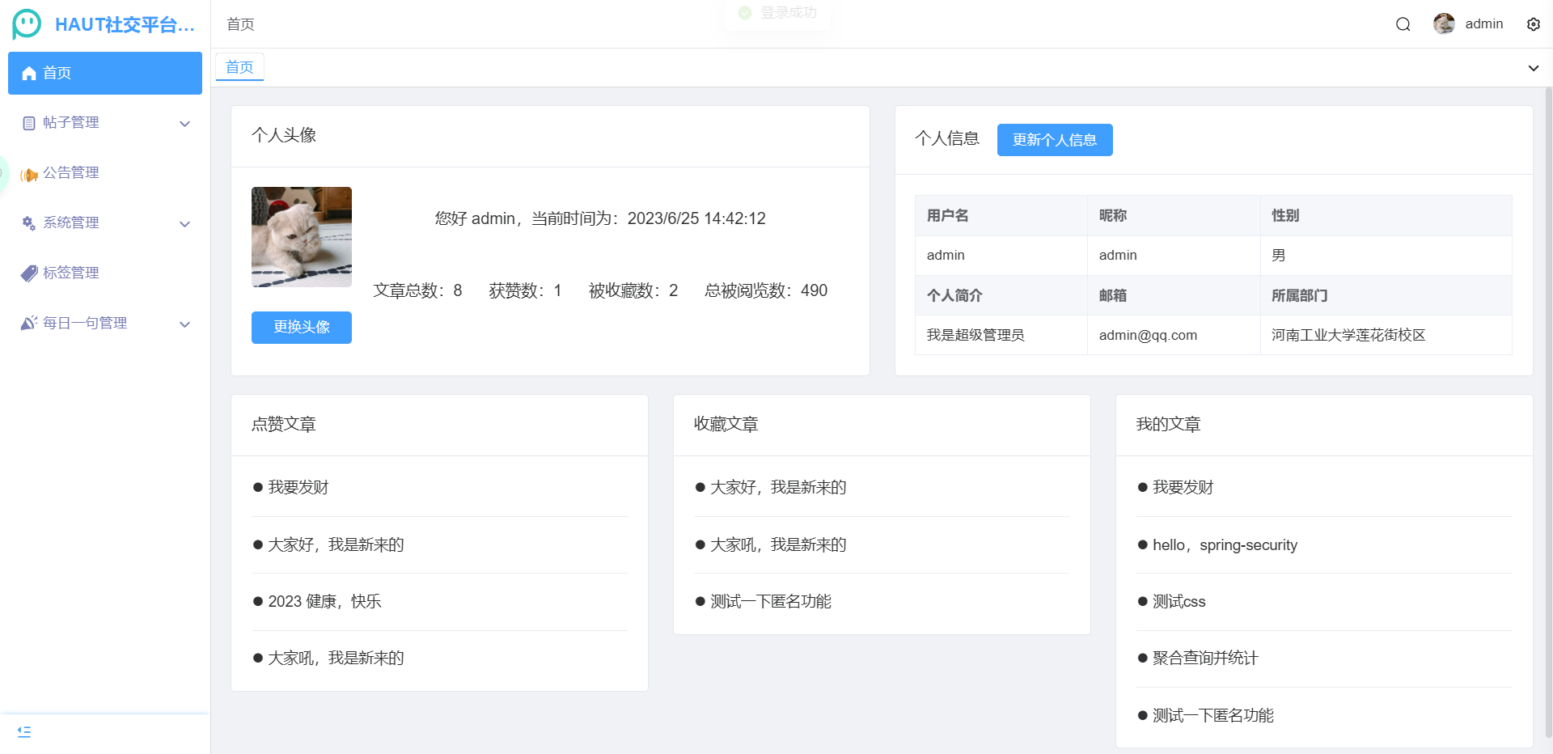Open the tab actions dropdown arrow

[x=1534, y=68]
